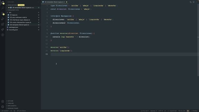Click 'direcciones2: Direcciones' on line 6
Screen dimensions: 199x112
click(66, 23)
